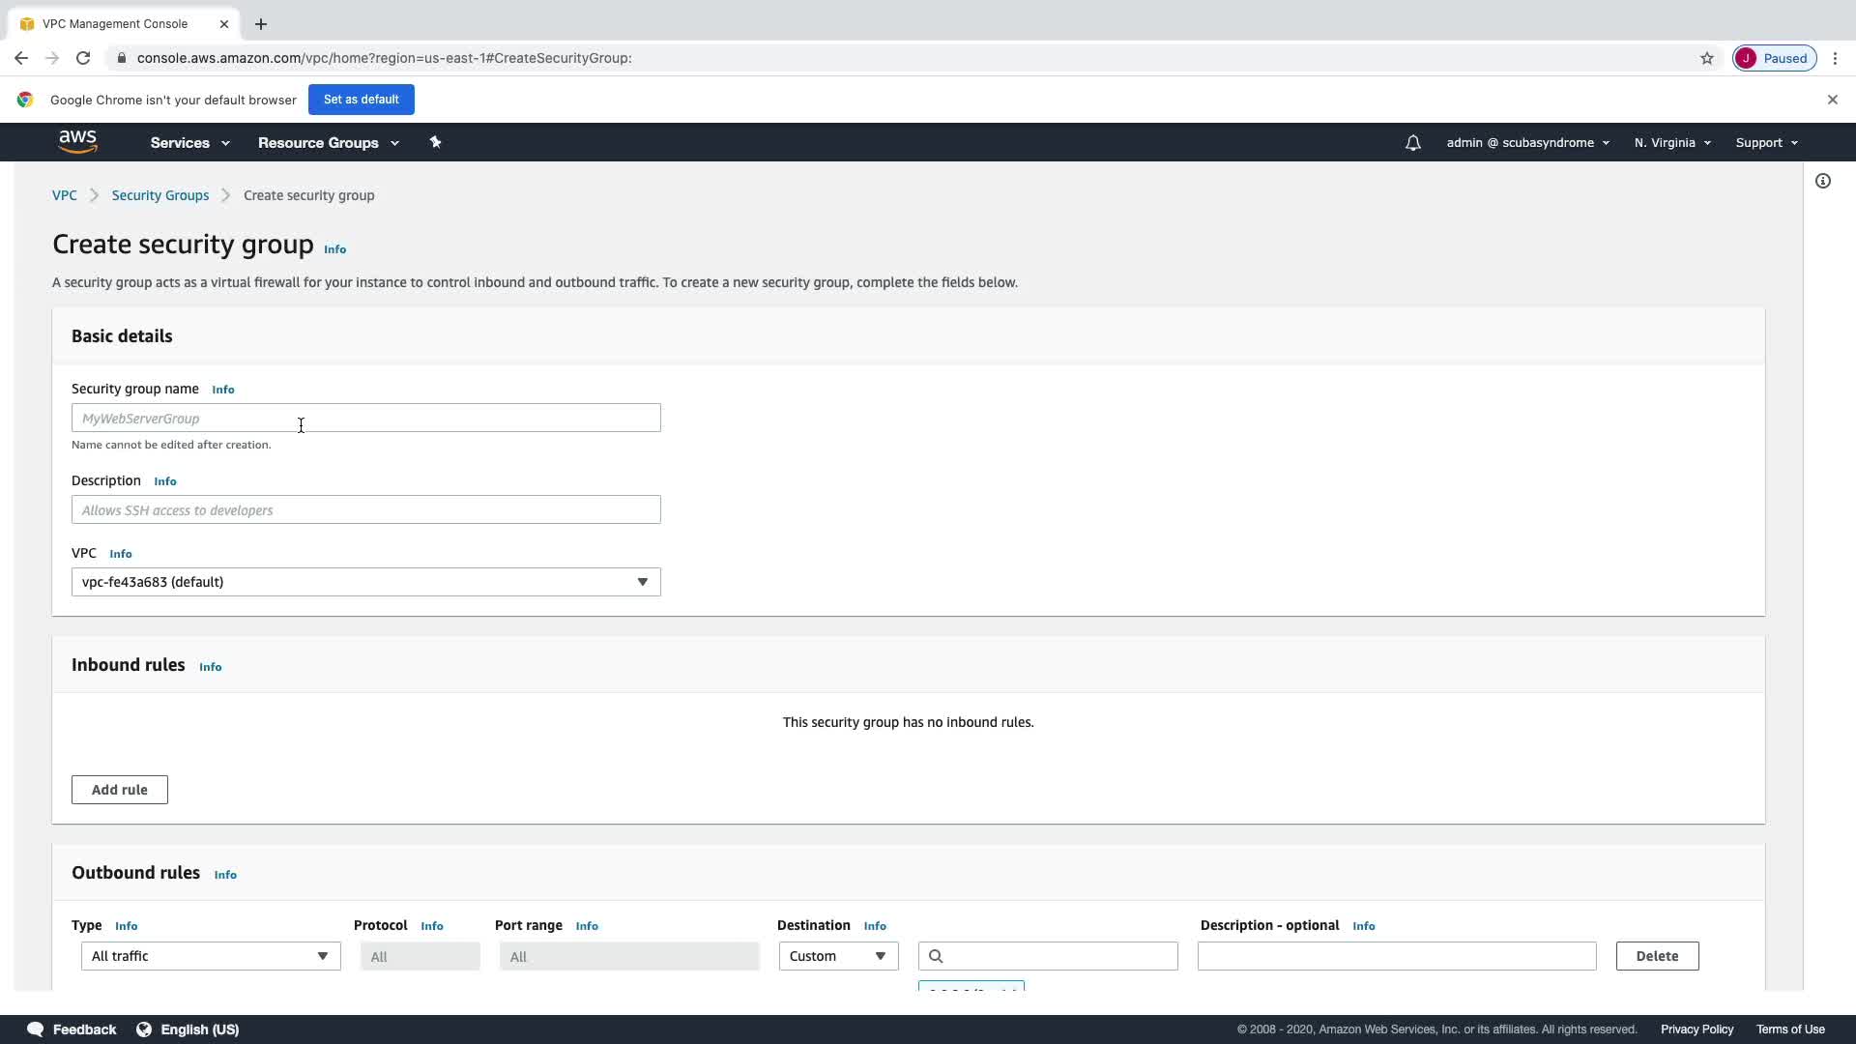Open the notifications bell icon
The image size is (1856, 1044).
[1412, 143]
